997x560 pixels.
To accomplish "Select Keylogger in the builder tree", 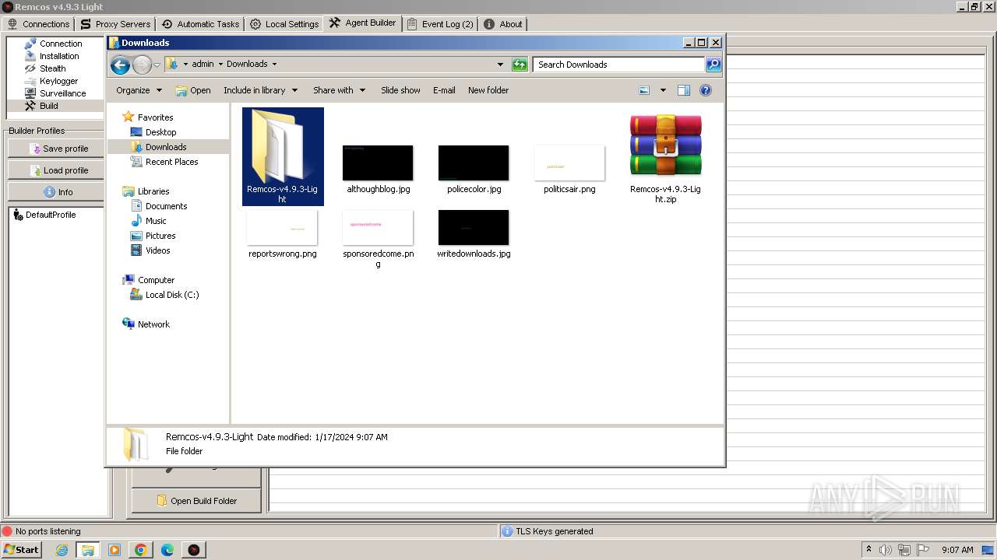I will [58, 81].
